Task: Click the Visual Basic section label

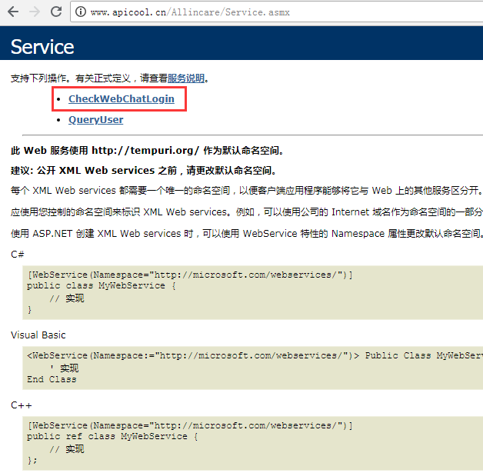Action: (38, 335)
